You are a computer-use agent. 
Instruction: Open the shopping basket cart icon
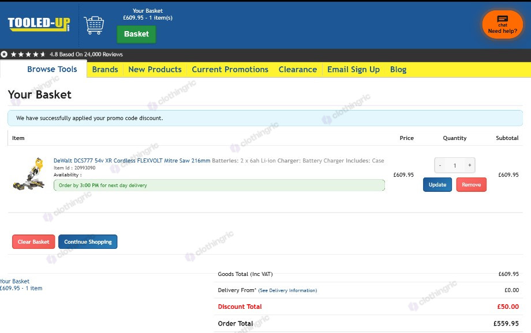[94, 25]
